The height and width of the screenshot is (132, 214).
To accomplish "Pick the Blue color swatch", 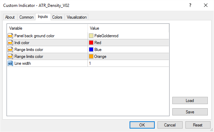I will [x=91, y=49].
